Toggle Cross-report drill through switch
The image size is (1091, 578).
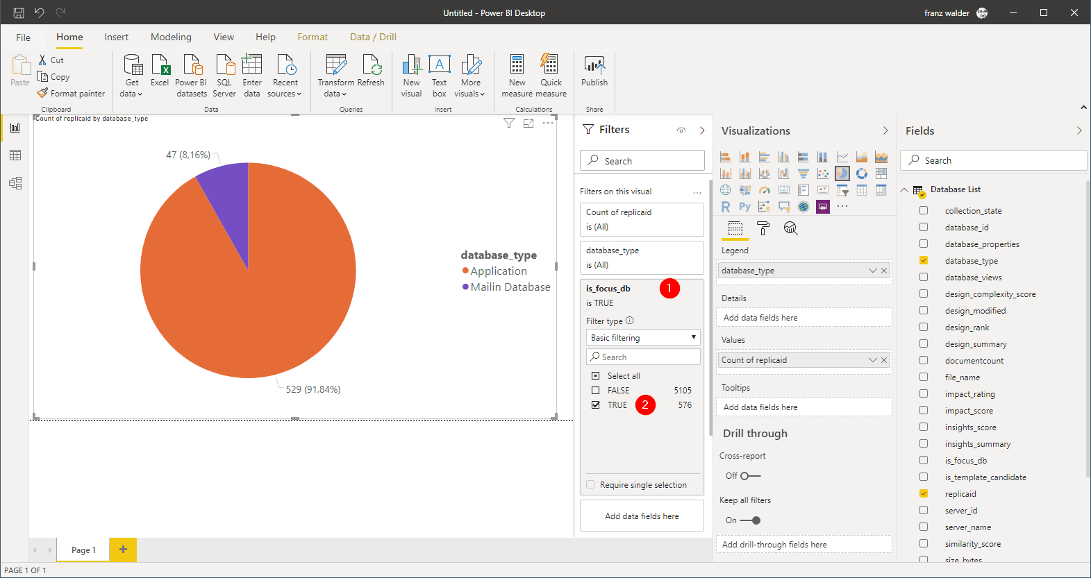pos(749,476)
